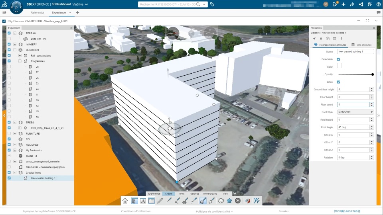Open Cookies footer link
Screen dimensions: 383x215
284,211
